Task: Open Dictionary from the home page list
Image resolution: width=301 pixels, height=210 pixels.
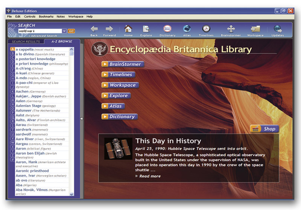Action: coord(120,117)
